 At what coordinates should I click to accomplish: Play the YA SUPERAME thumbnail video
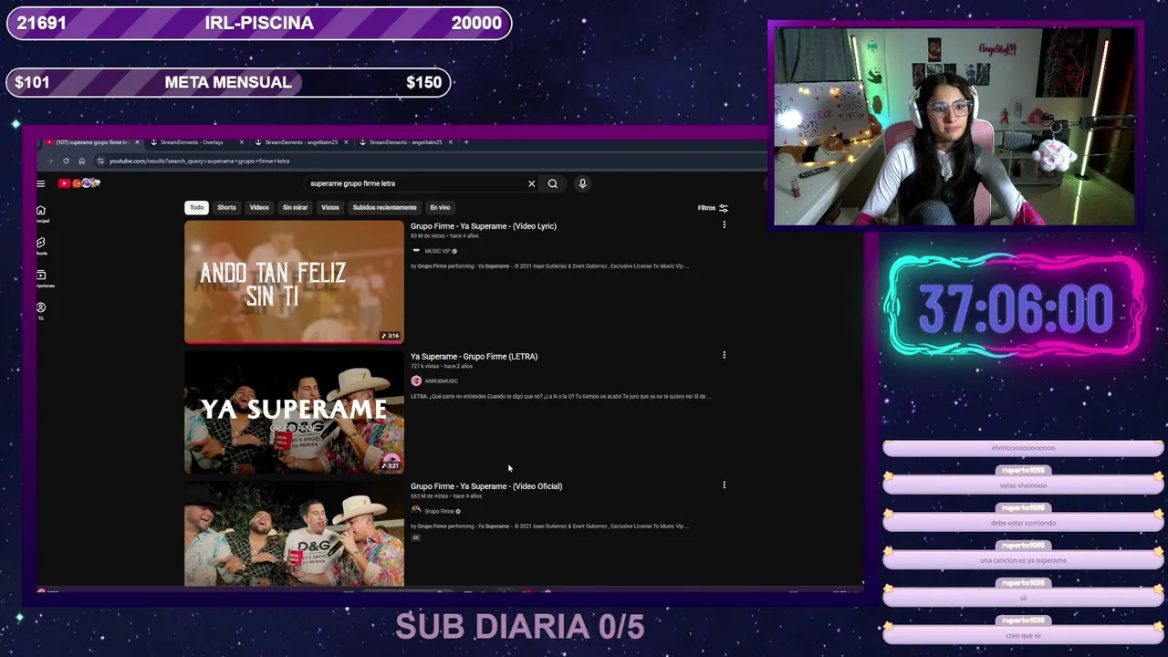pyautogui.click(x=294, y=412)
